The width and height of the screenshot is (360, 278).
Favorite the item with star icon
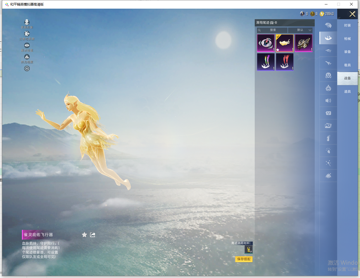tap(84, 235)
